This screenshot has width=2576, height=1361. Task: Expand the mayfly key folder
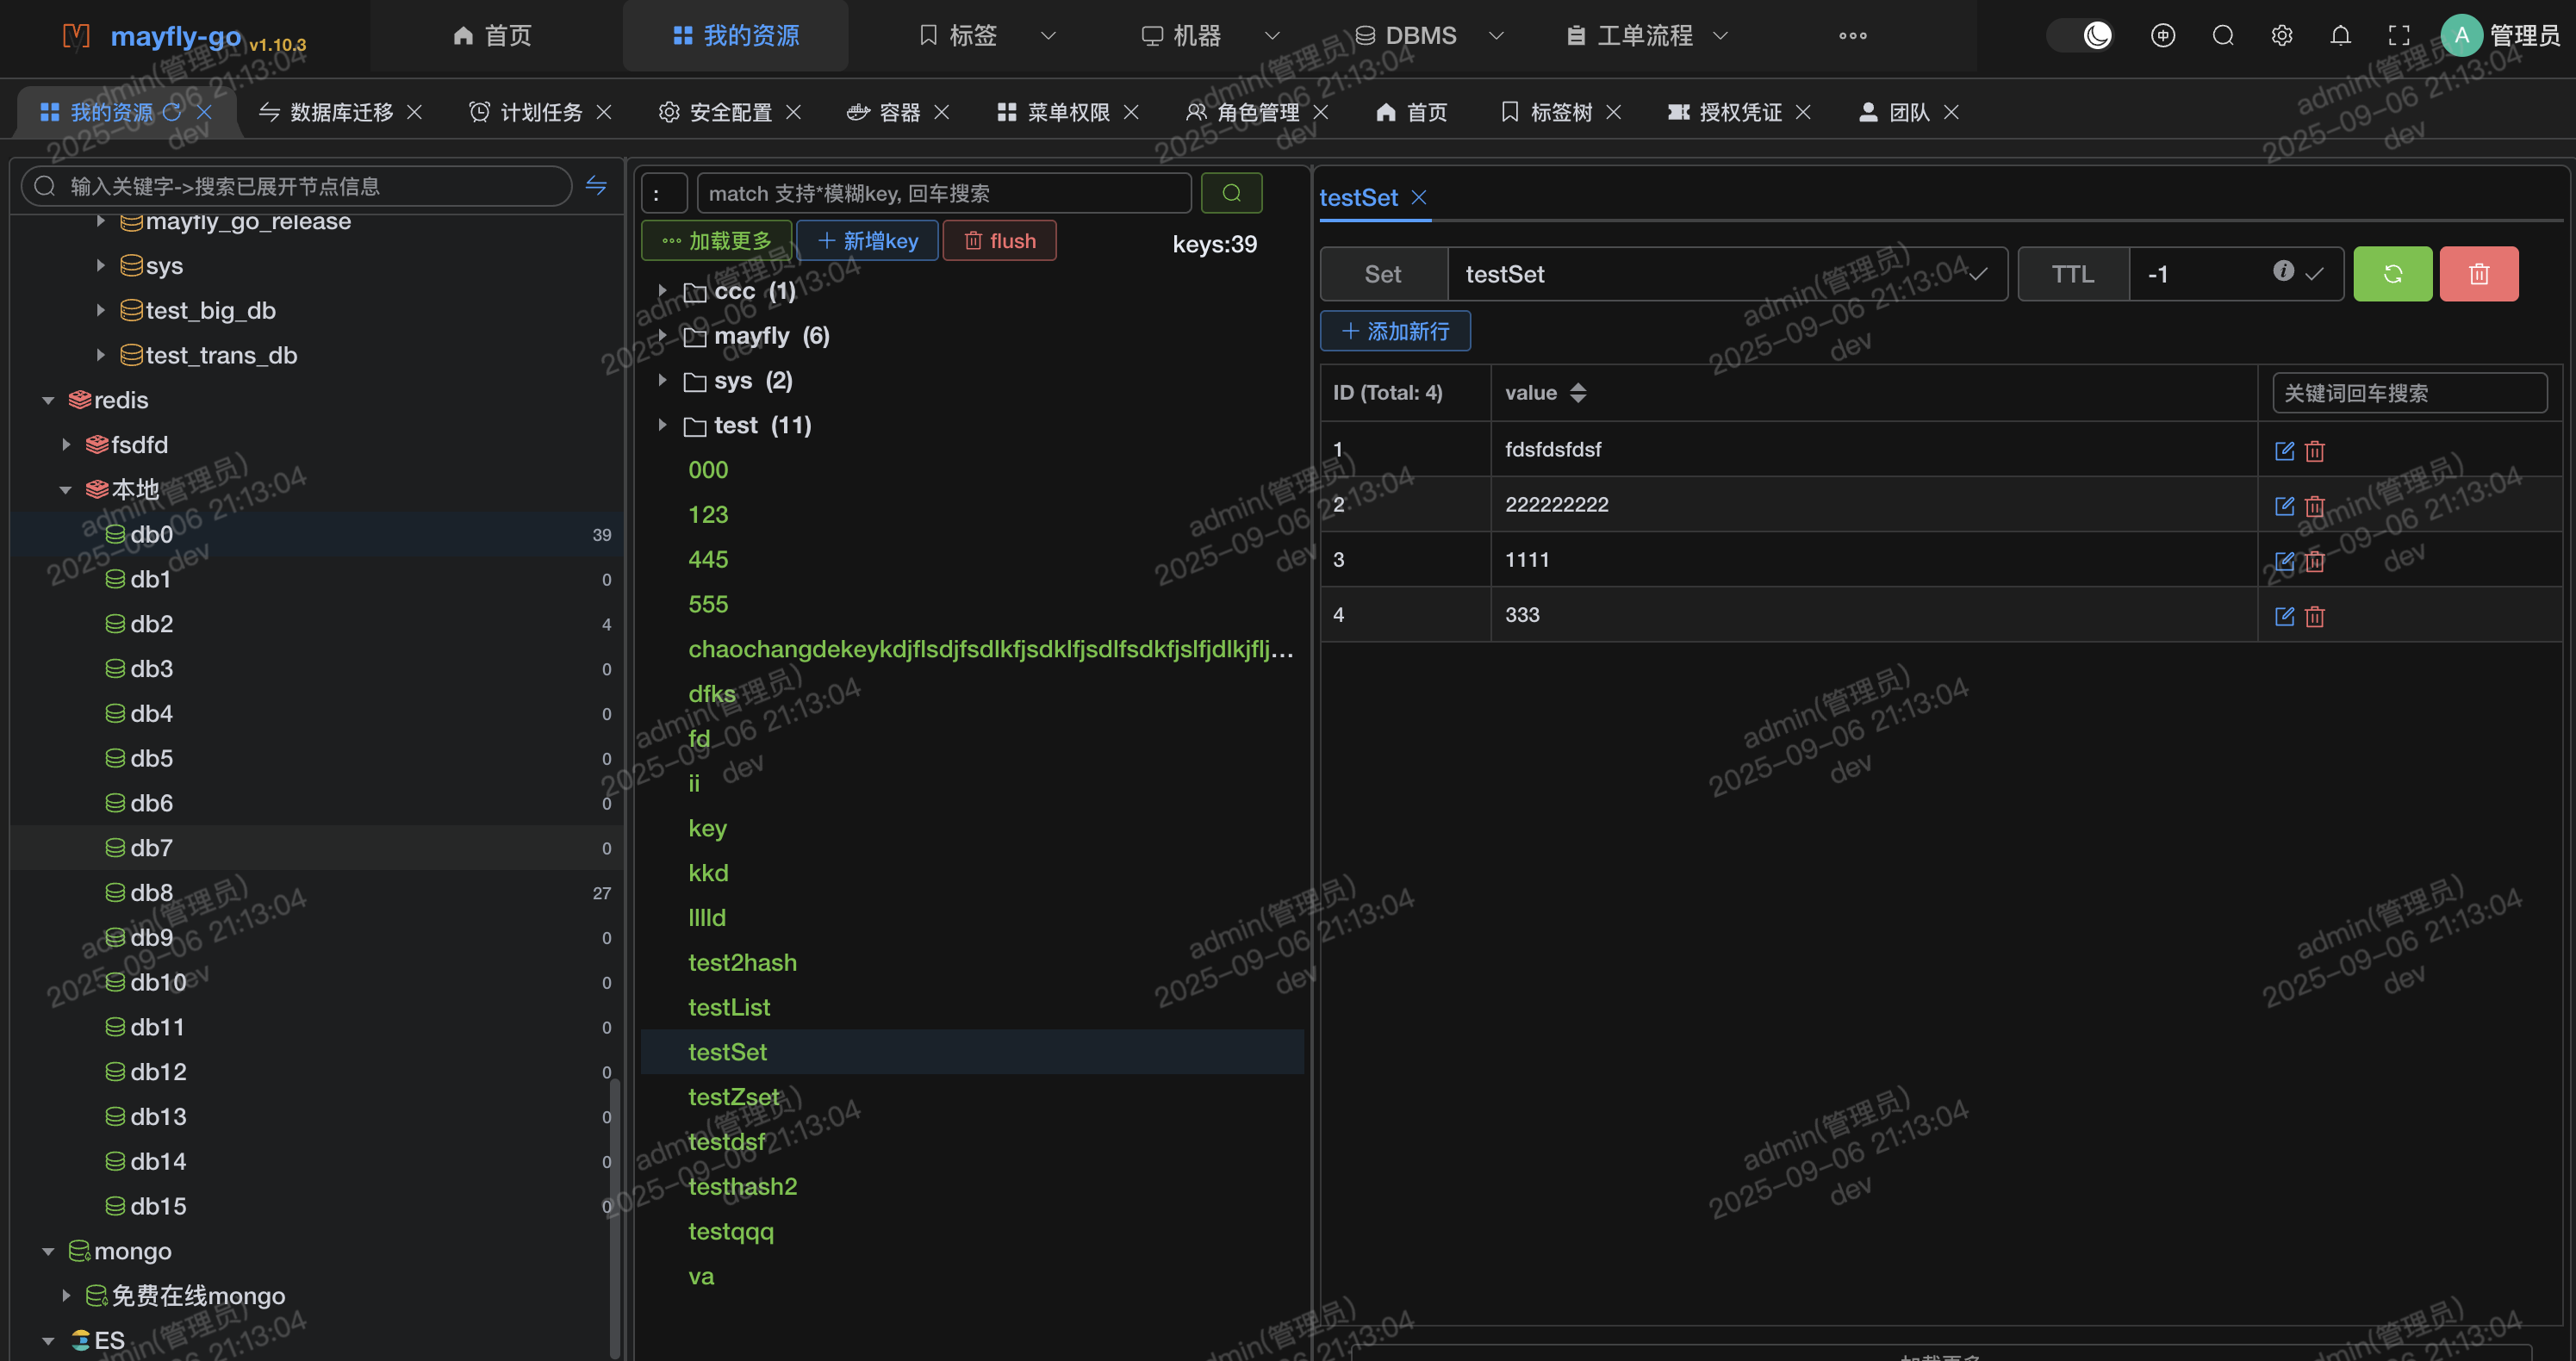point(662,335)
